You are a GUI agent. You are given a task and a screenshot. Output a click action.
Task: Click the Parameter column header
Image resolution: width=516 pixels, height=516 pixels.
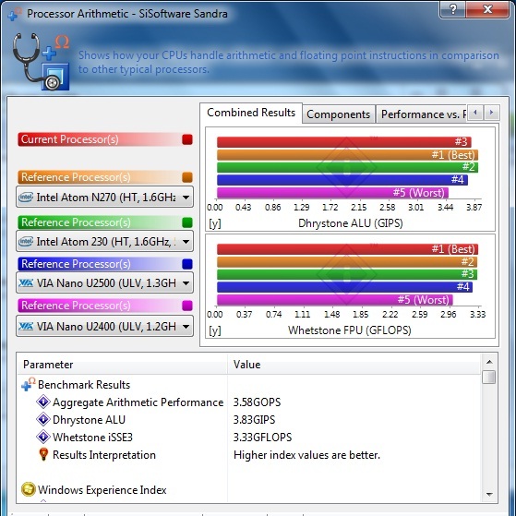122,365
